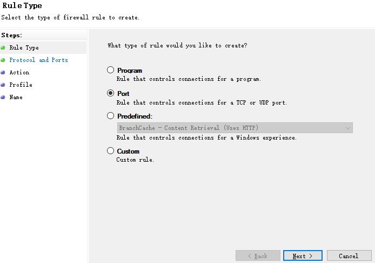Click the blue bullet beside Action step
The image size is (375, 263).
[3, 72]
